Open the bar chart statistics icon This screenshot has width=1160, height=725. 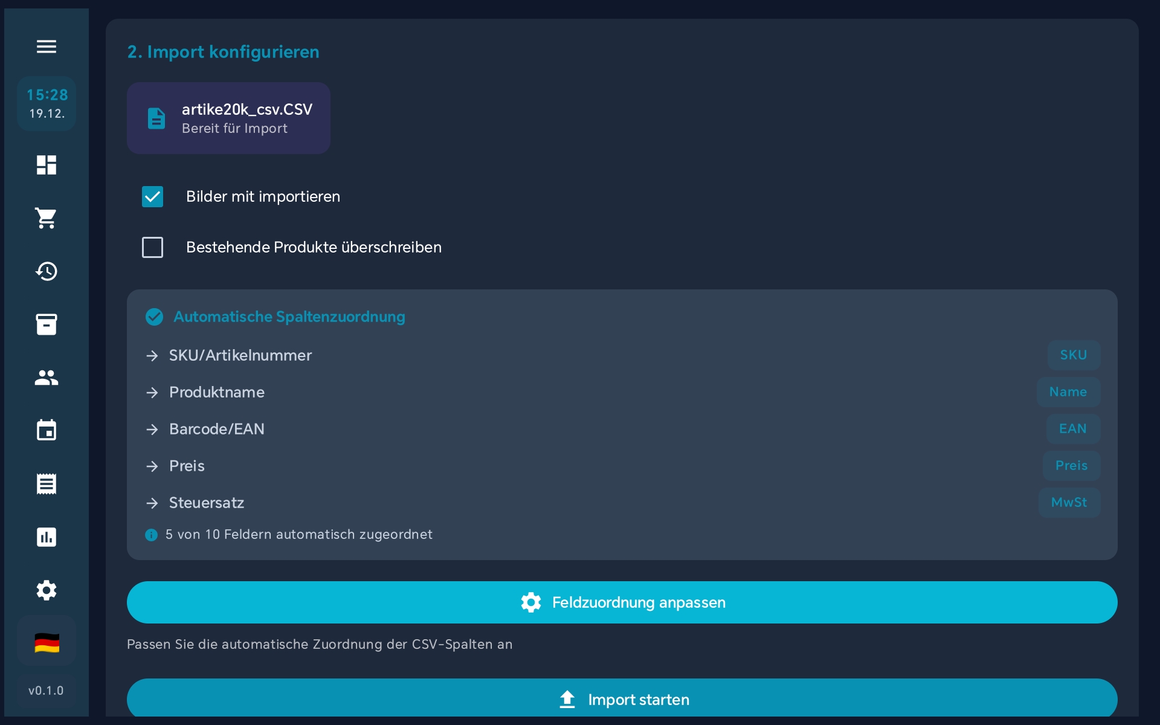[46, 537]
